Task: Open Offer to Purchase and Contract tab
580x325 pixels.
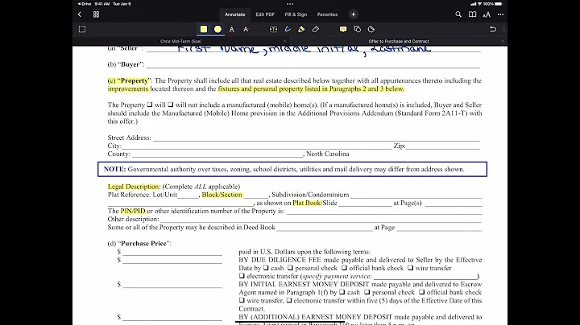Action: [399, 41]
